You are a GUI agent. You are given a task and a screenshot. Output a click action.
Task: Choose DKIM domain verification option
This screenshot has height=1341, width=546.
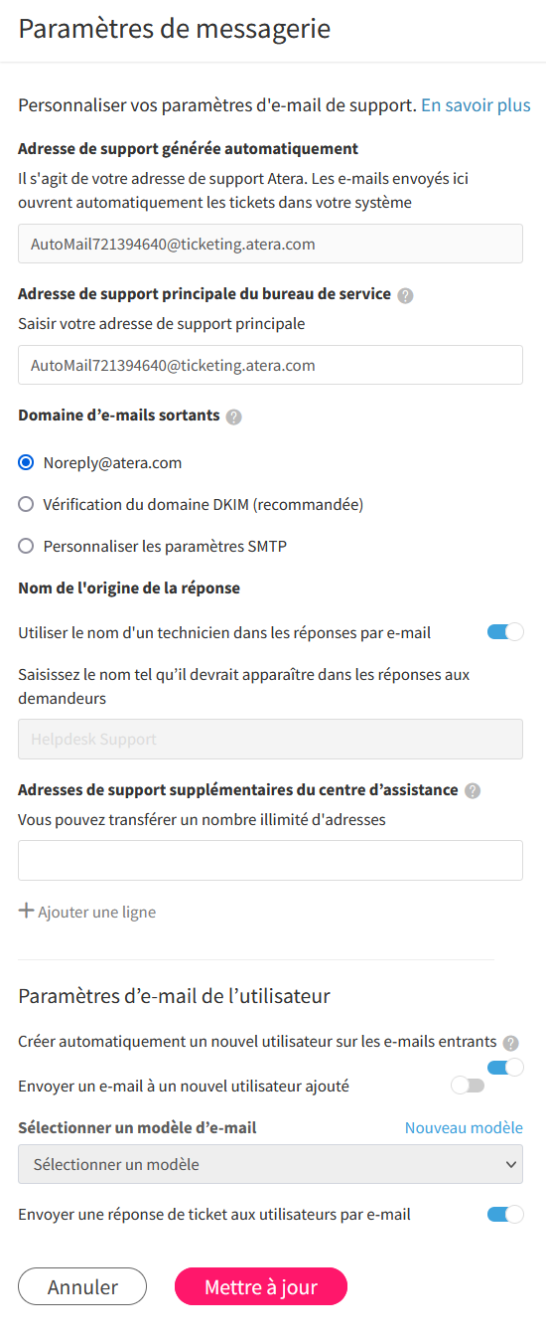click(26, 504)
